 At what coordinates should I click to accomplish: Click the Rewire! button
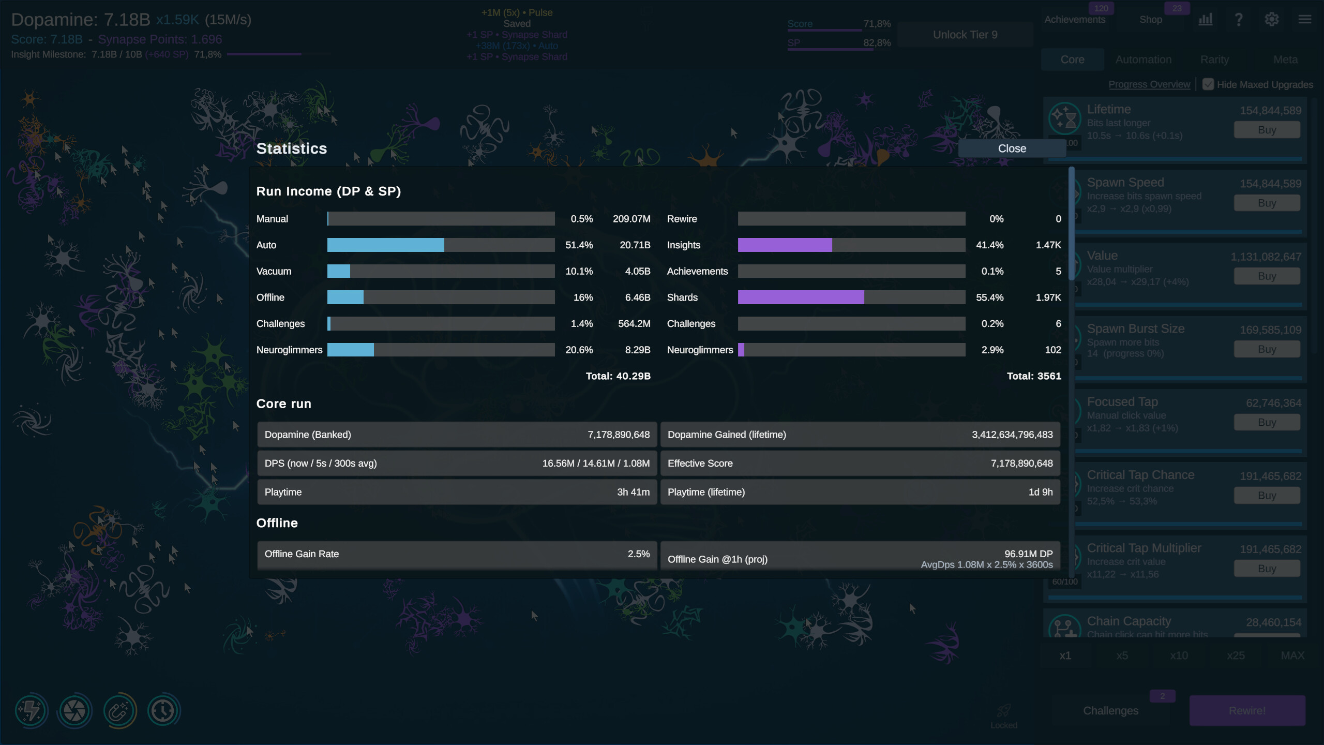(1248, 710)
